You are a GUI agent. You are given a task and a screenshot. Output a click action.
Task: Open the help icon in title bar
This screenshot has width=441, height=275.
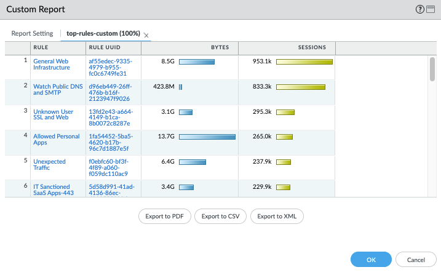(x=420, y=9)
